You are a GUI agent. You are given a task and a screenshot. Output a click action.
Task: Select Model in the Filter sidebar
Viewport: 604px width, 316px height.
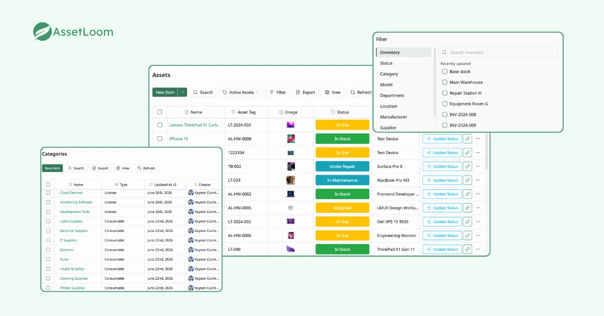coord(387,85)
